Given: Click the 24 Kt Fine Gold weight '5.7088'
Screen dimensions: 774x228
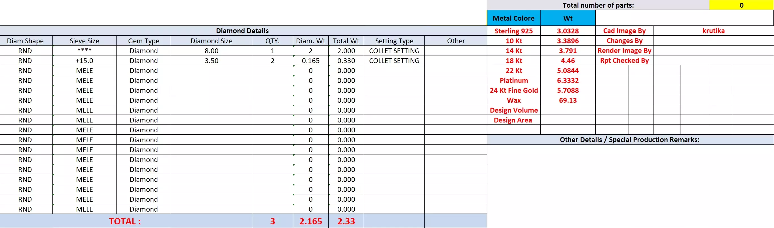Looking at the screenshot, I should [x=568, y=90].
